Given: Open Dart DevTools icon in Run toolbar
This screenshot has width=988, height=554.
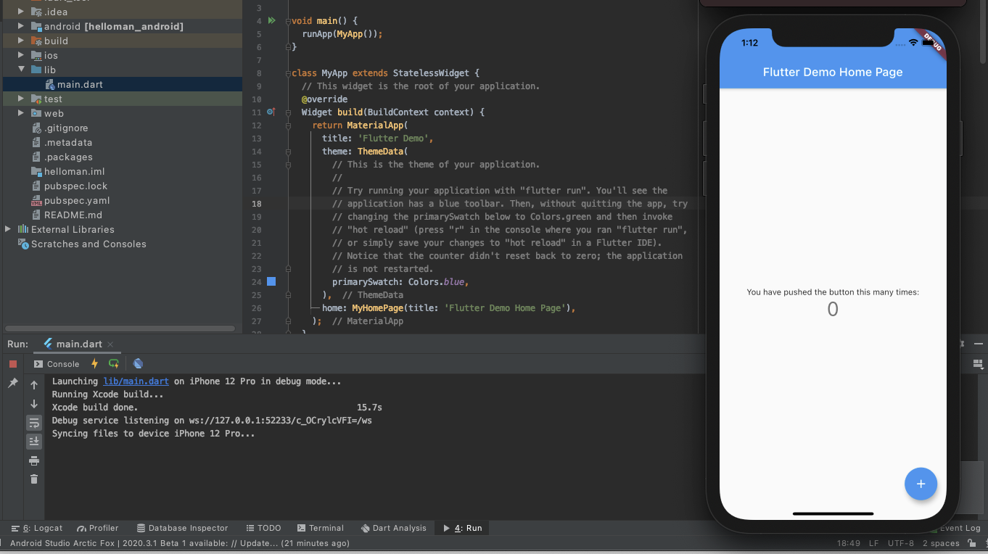Looking at the screenshot, I should click(x=138, y=364).
